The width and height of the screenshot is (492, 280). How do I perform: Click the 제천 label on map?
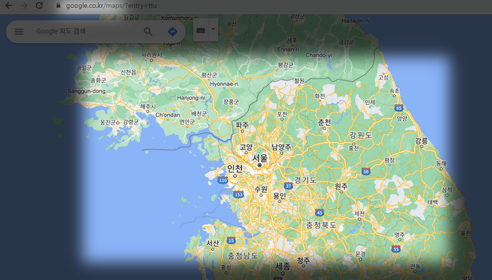[359, 213]
